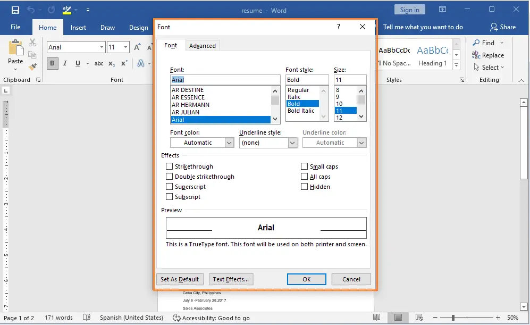Apply Superscript from the ribbon
Viewport: 530px width, 325px height.
(124, 63)
